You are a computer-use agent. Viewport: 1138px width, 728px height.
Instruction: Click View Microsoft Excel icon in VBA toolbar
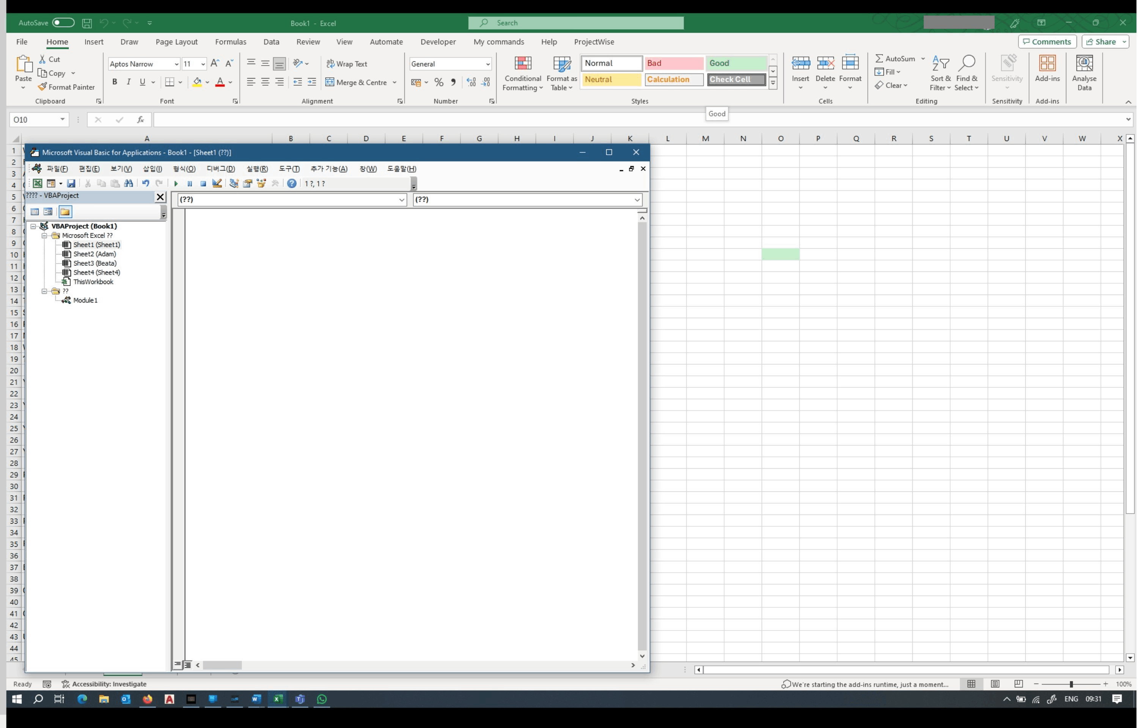click(37, 184)
